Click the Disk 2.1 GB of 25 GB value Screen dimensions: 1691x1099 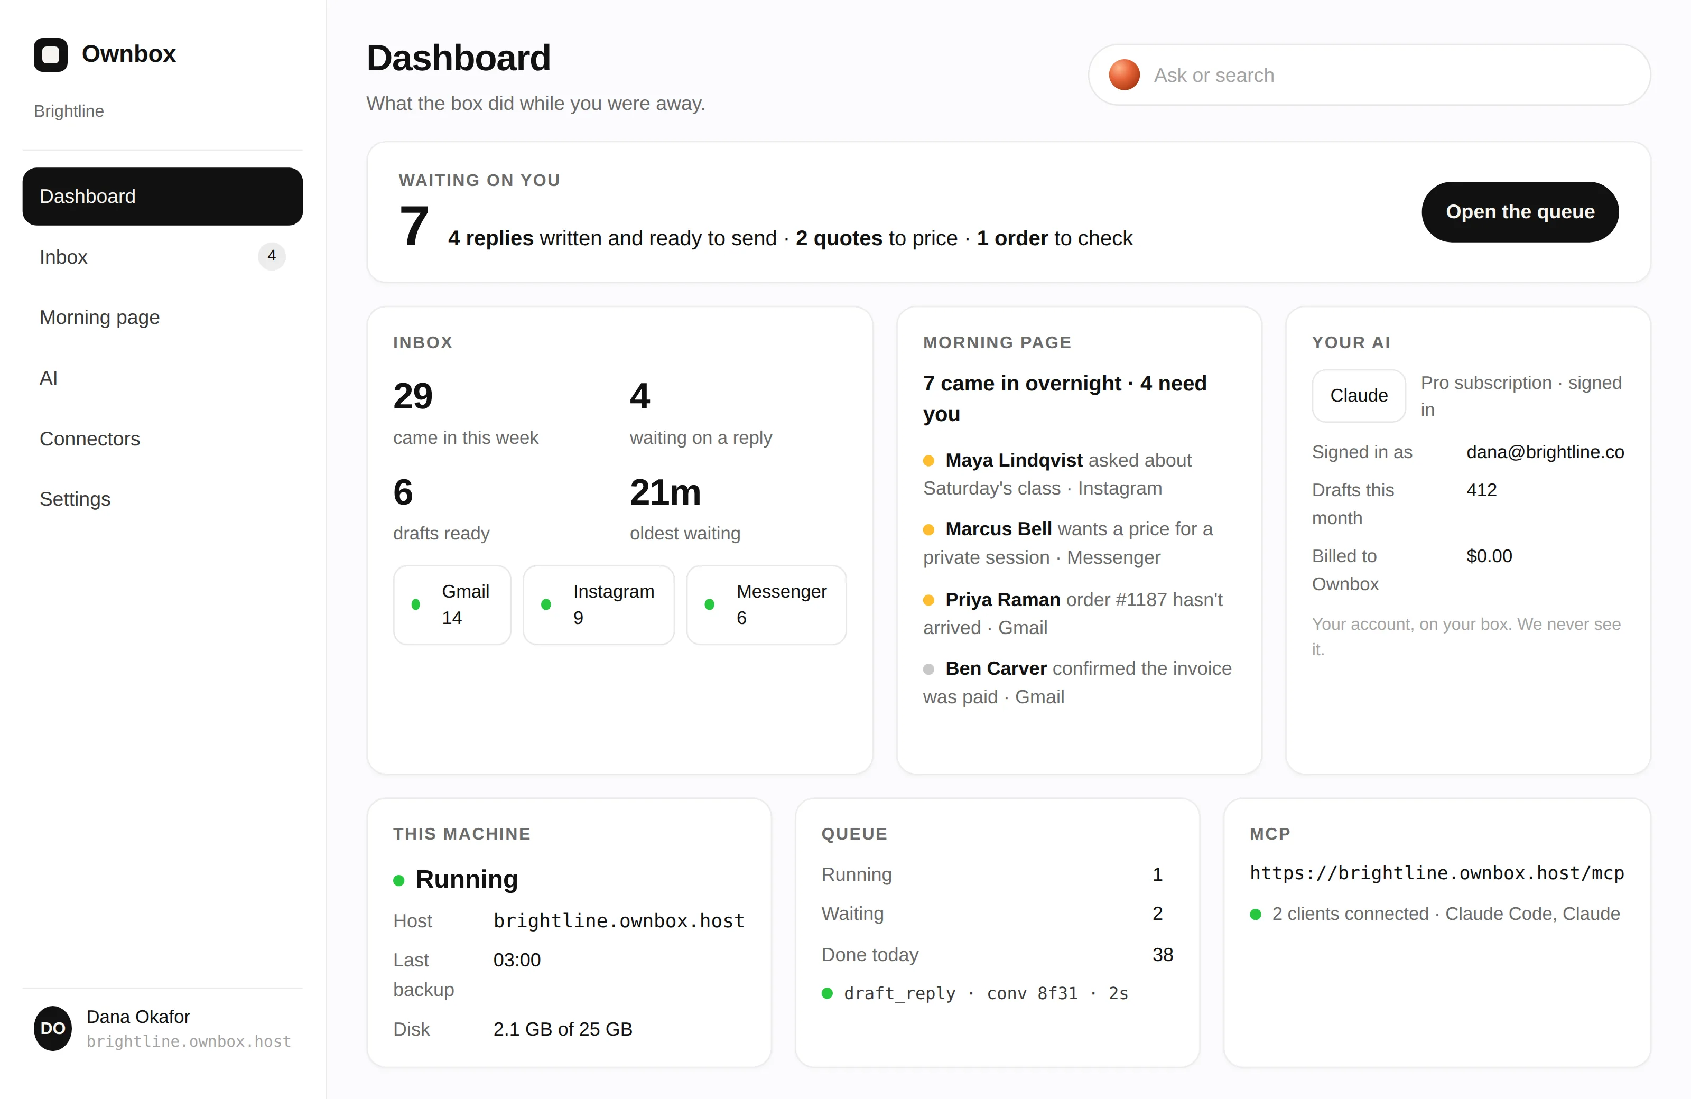[x=562, y=1029]
